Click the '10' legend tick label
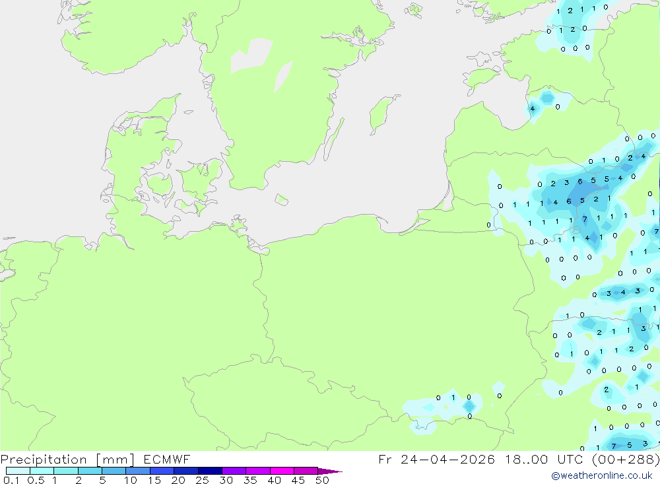The image size is (660, 484). 130,480
